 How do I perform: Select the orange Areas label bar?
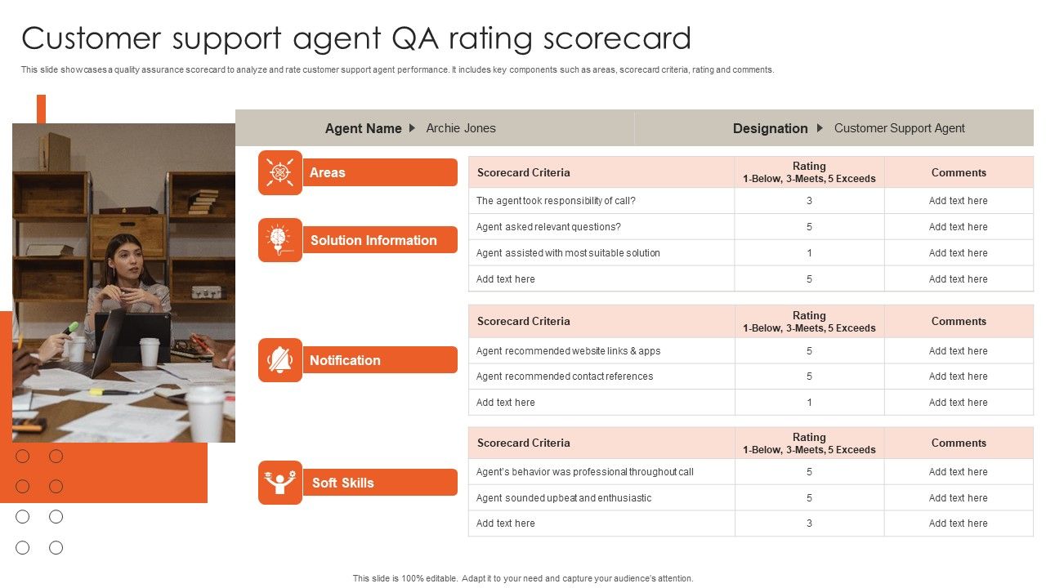coord(380,172)
